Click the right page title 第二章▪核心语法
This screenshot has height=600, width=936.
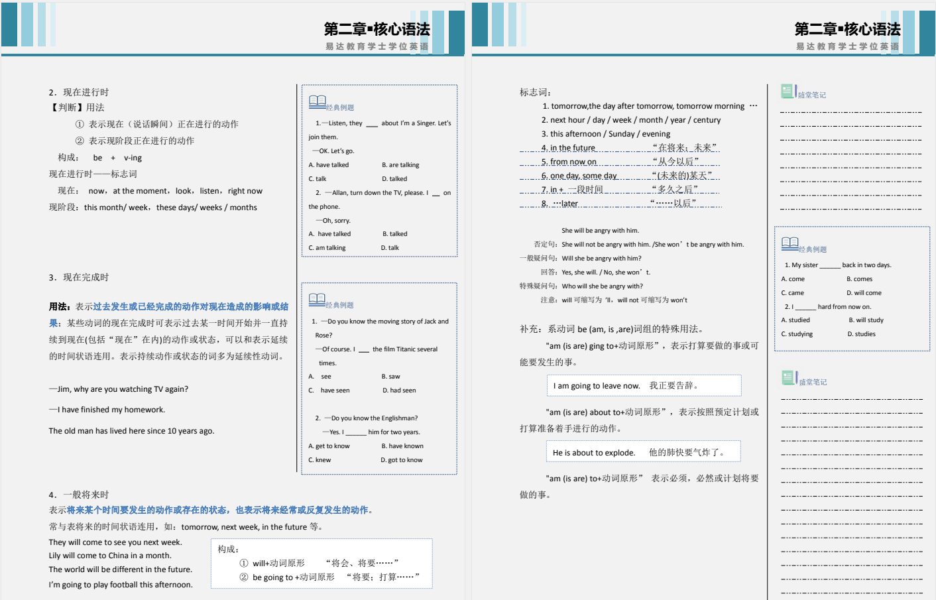847,29
